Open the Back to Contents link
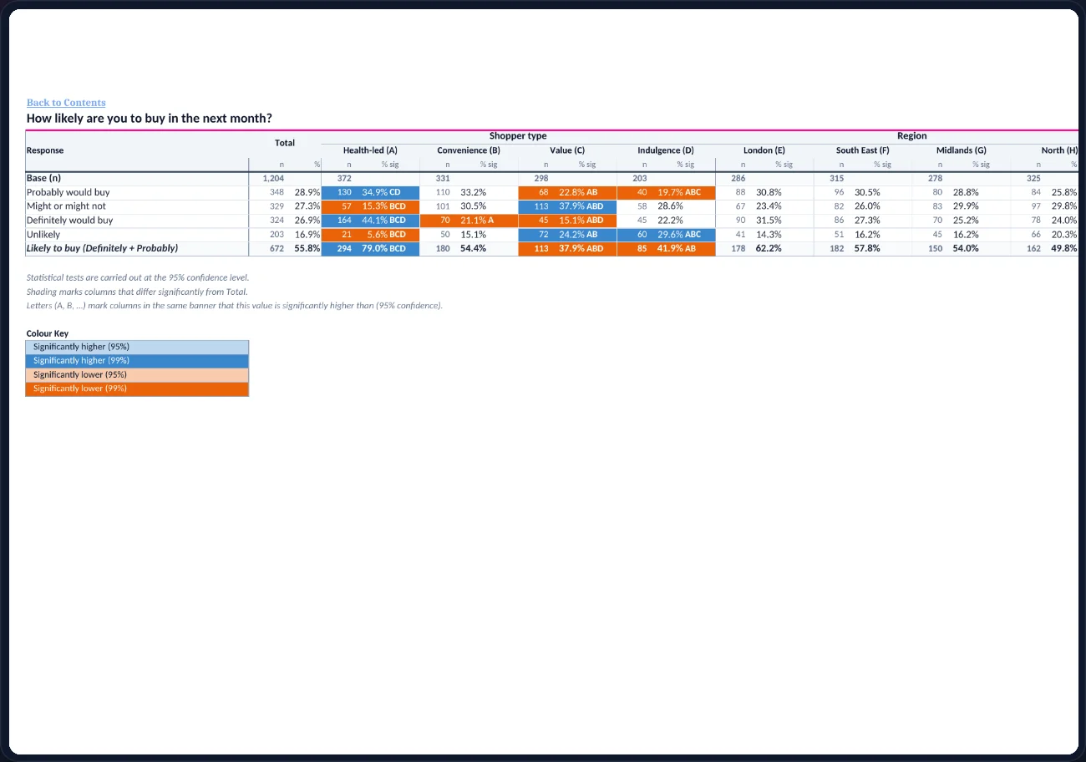 click(66, 103)
